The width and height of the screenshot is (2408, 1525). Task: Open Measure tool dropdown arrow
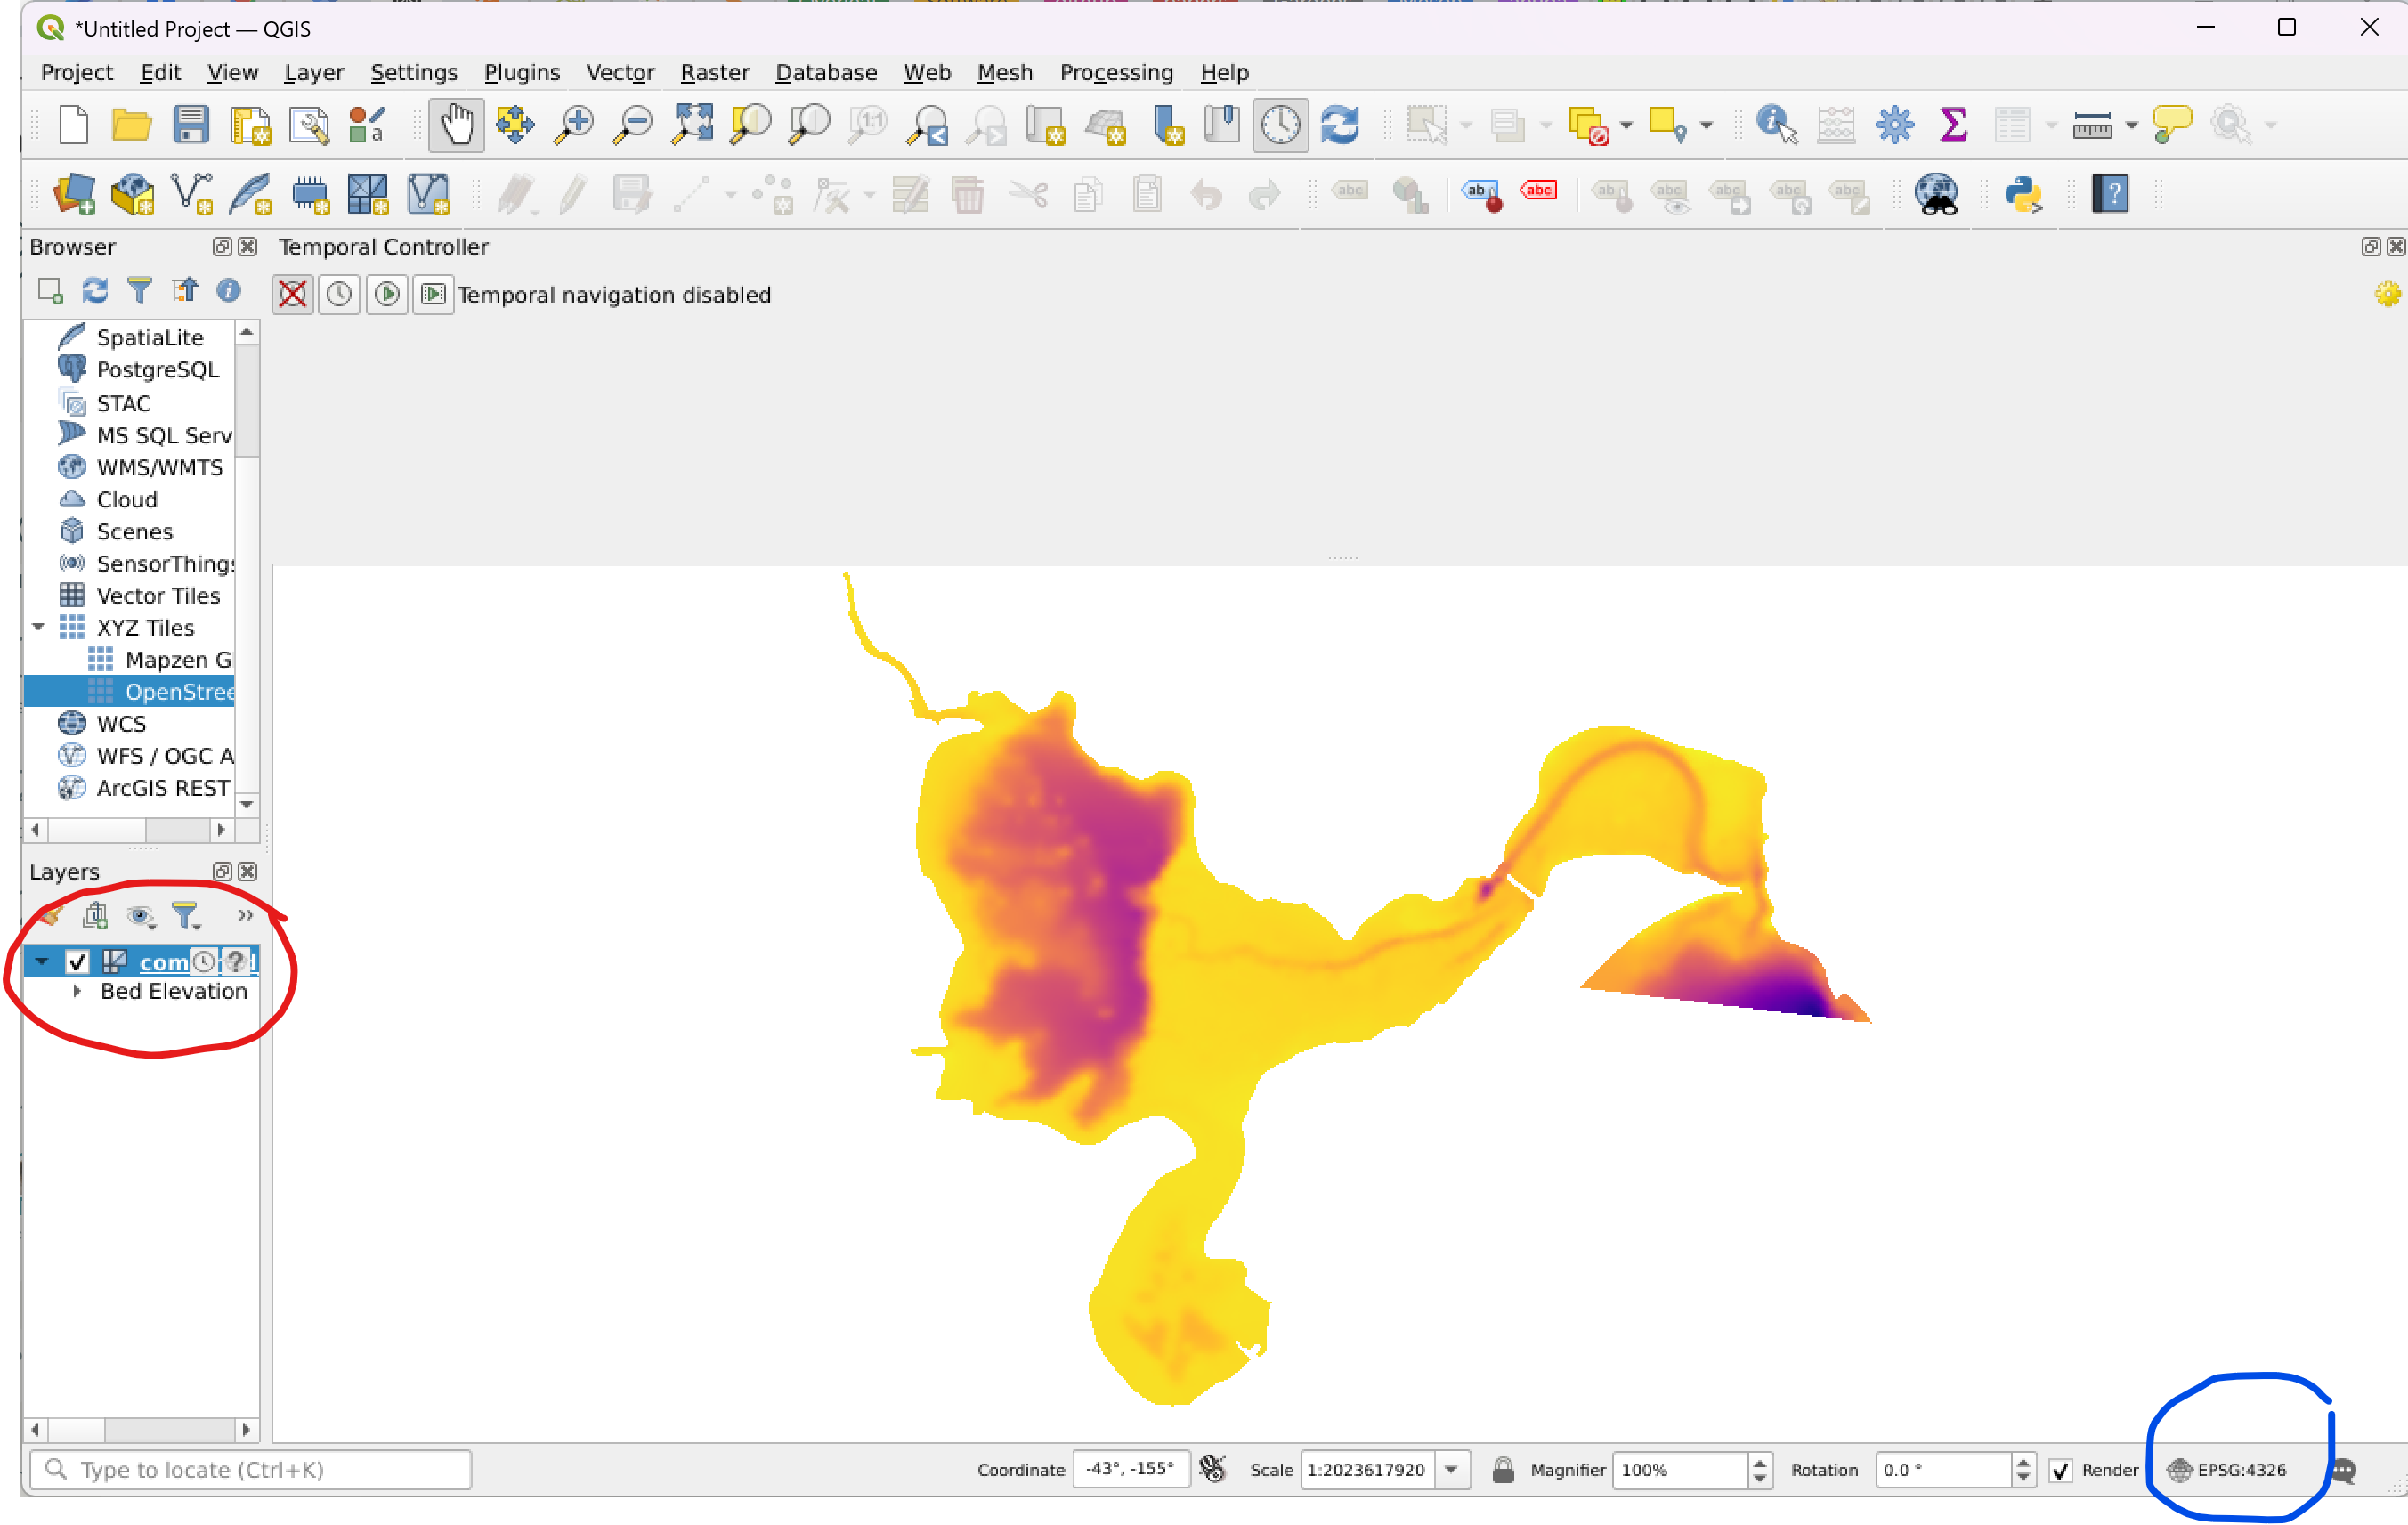[x=2131, y=126]
